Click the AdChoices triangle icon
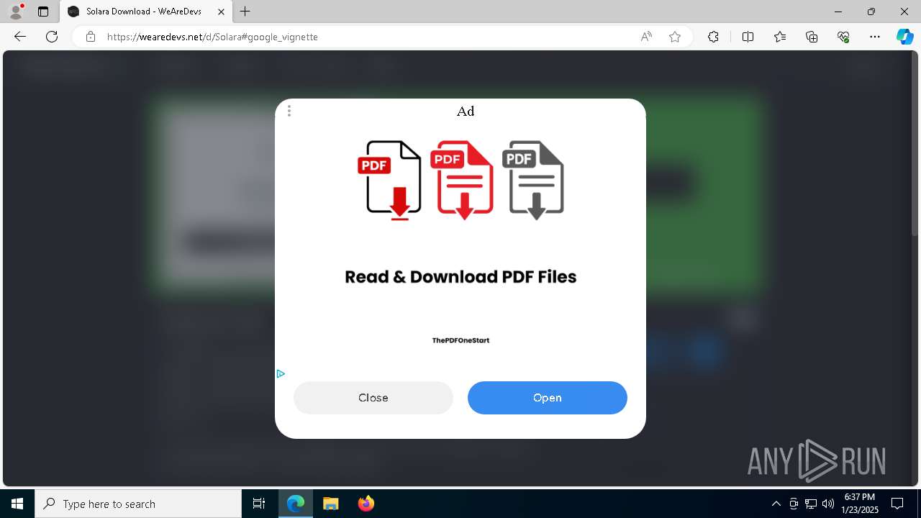 (281, 373)
